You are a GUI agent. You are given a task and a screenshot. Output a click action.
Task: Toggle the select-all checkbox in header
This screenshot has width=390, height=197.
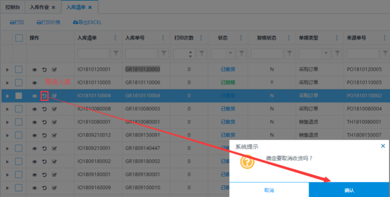point(19,38)
